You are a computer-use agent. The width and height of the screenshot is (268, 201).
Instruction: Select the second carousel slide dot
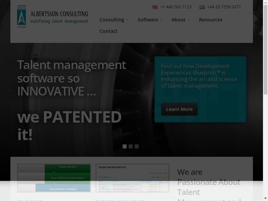[x=131, y=146]
